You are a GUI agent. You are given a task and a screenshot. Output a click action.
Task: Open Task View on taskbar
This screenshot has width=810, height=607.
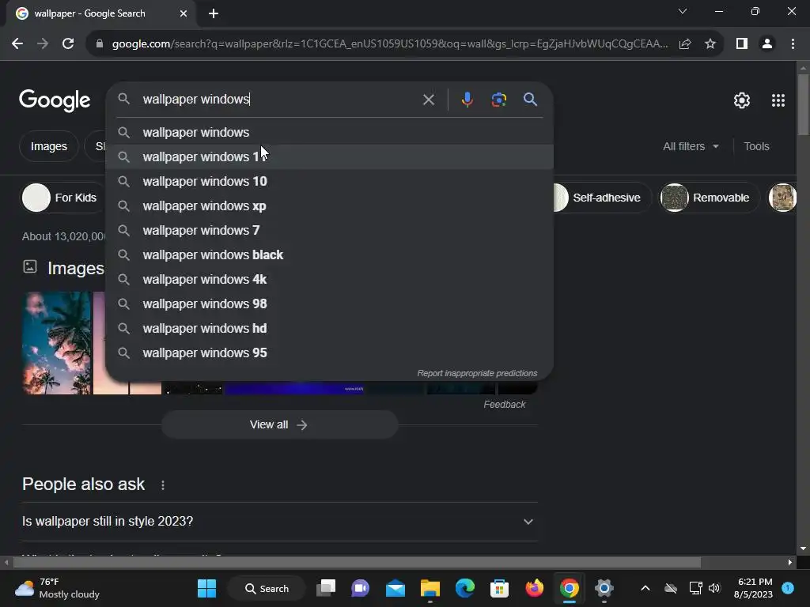click(326, 588)
